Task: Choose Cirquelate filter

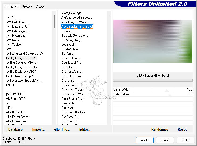Action: (68, 81)
